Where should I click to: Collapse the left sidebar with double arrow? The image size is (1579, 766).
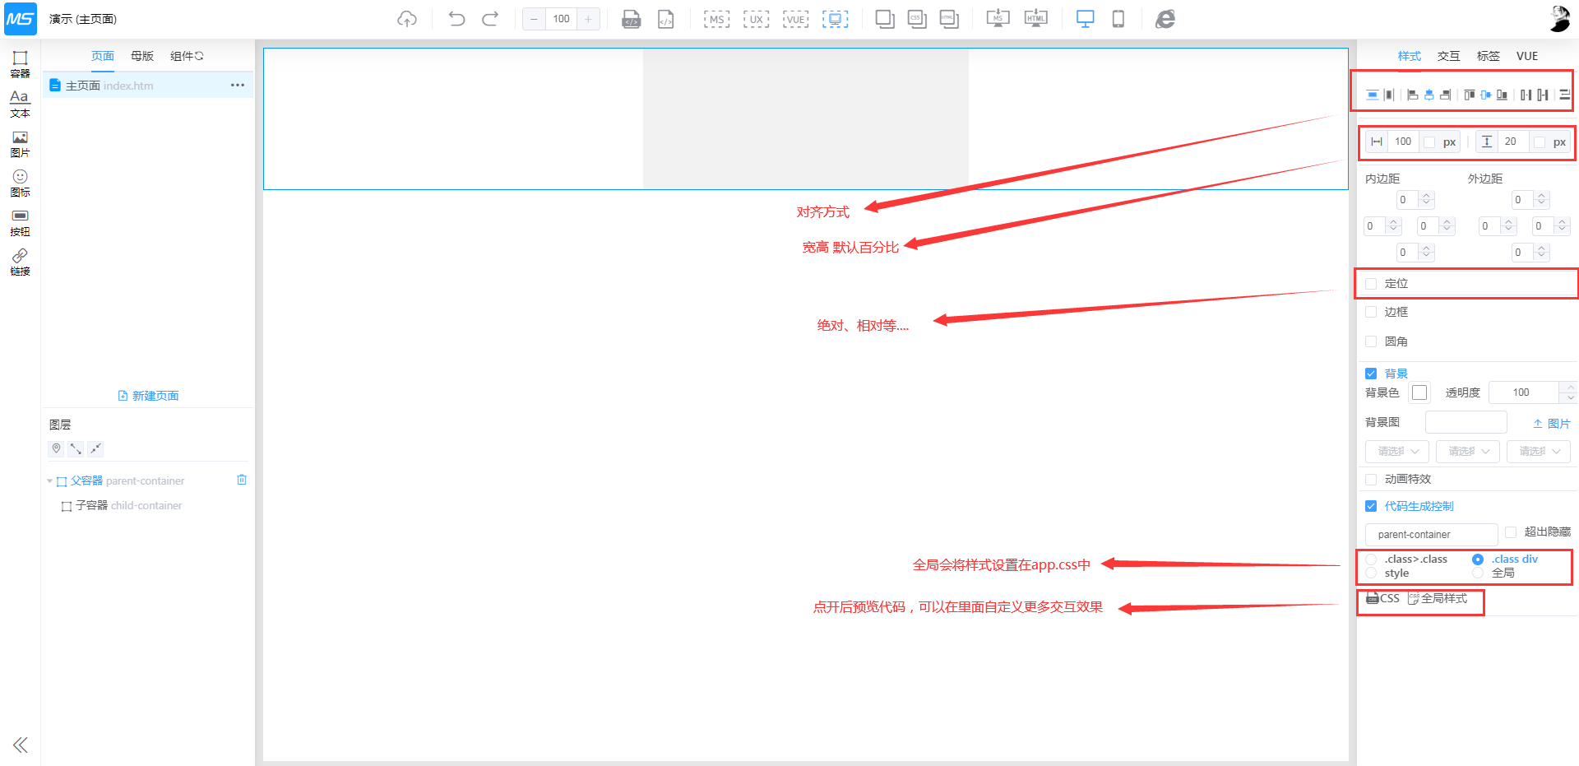click(21, 745)
